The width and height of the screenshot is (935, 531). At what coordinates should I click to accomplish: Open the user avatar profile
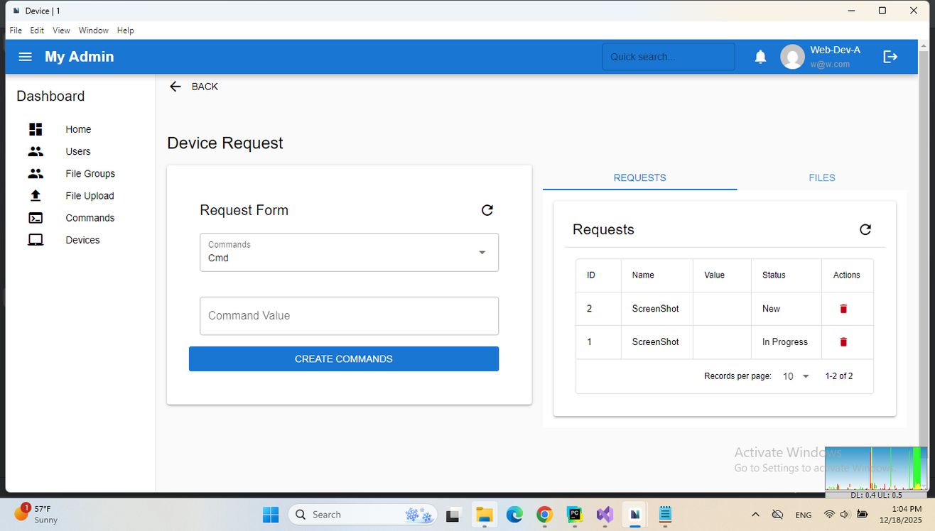pos(792,57)
